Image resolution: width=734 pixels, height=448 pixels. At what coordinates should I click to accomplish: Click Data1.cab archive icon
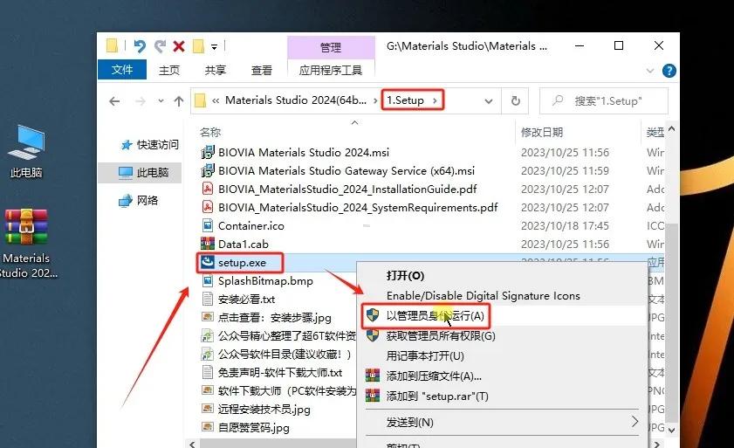coord(208,245)
